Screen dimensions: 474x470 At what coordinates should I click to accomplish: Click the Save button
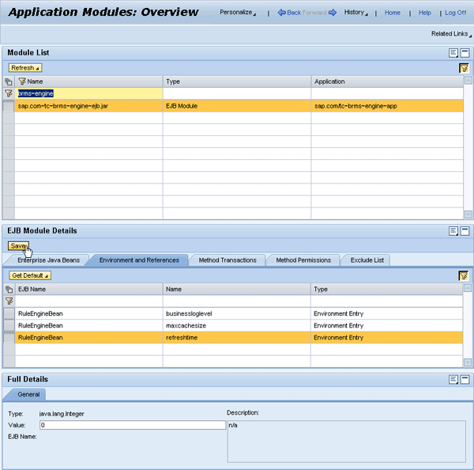click(20, 246)
